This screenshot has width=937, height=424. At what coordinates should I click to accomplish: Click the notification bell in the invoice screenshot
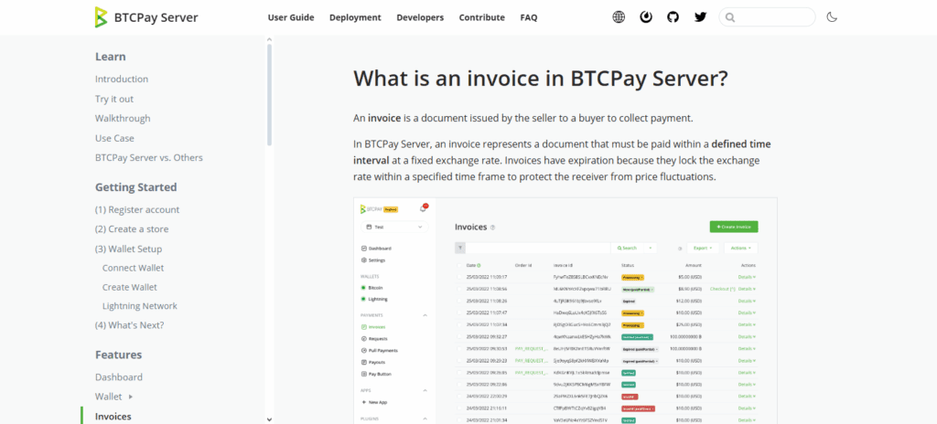point(424,208)
